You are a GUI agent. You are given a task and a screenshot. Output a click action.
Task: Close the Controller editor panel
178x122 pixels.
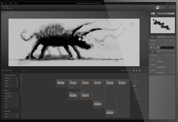(x=147, y=68)
